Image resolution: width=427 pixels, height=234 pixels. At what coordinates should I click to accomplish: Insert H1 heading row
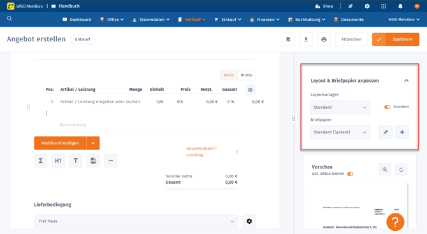click(58, 161)
